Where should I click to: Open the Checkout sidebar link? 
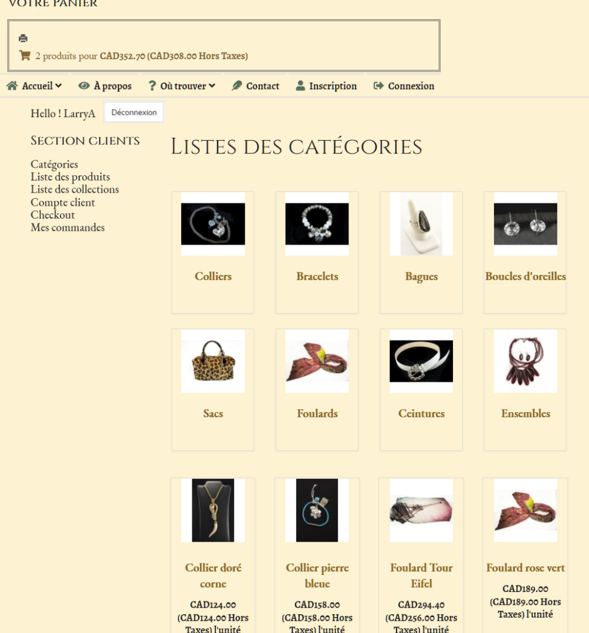(53, 215)
